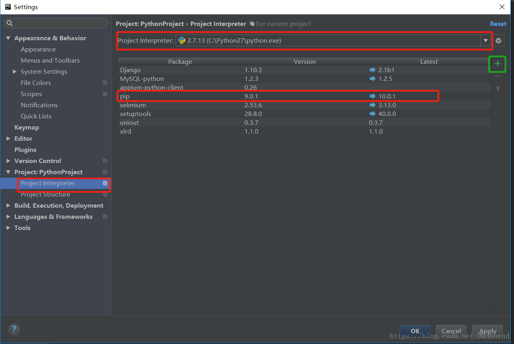The image size is (514, 344).
Task: Click the Django version 1.10.3 cell
Action: click(253, 70)
